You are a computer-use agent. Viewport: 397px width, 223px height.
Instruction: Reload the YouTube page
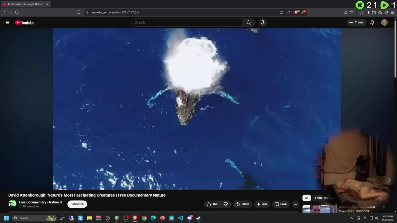point(17,12)
